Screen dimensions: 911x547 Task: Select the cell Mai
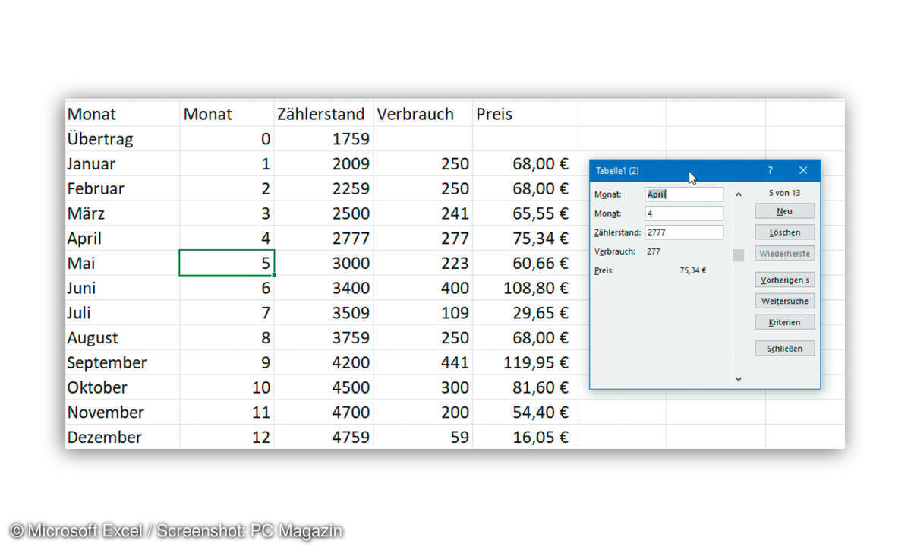coord(122,263)
